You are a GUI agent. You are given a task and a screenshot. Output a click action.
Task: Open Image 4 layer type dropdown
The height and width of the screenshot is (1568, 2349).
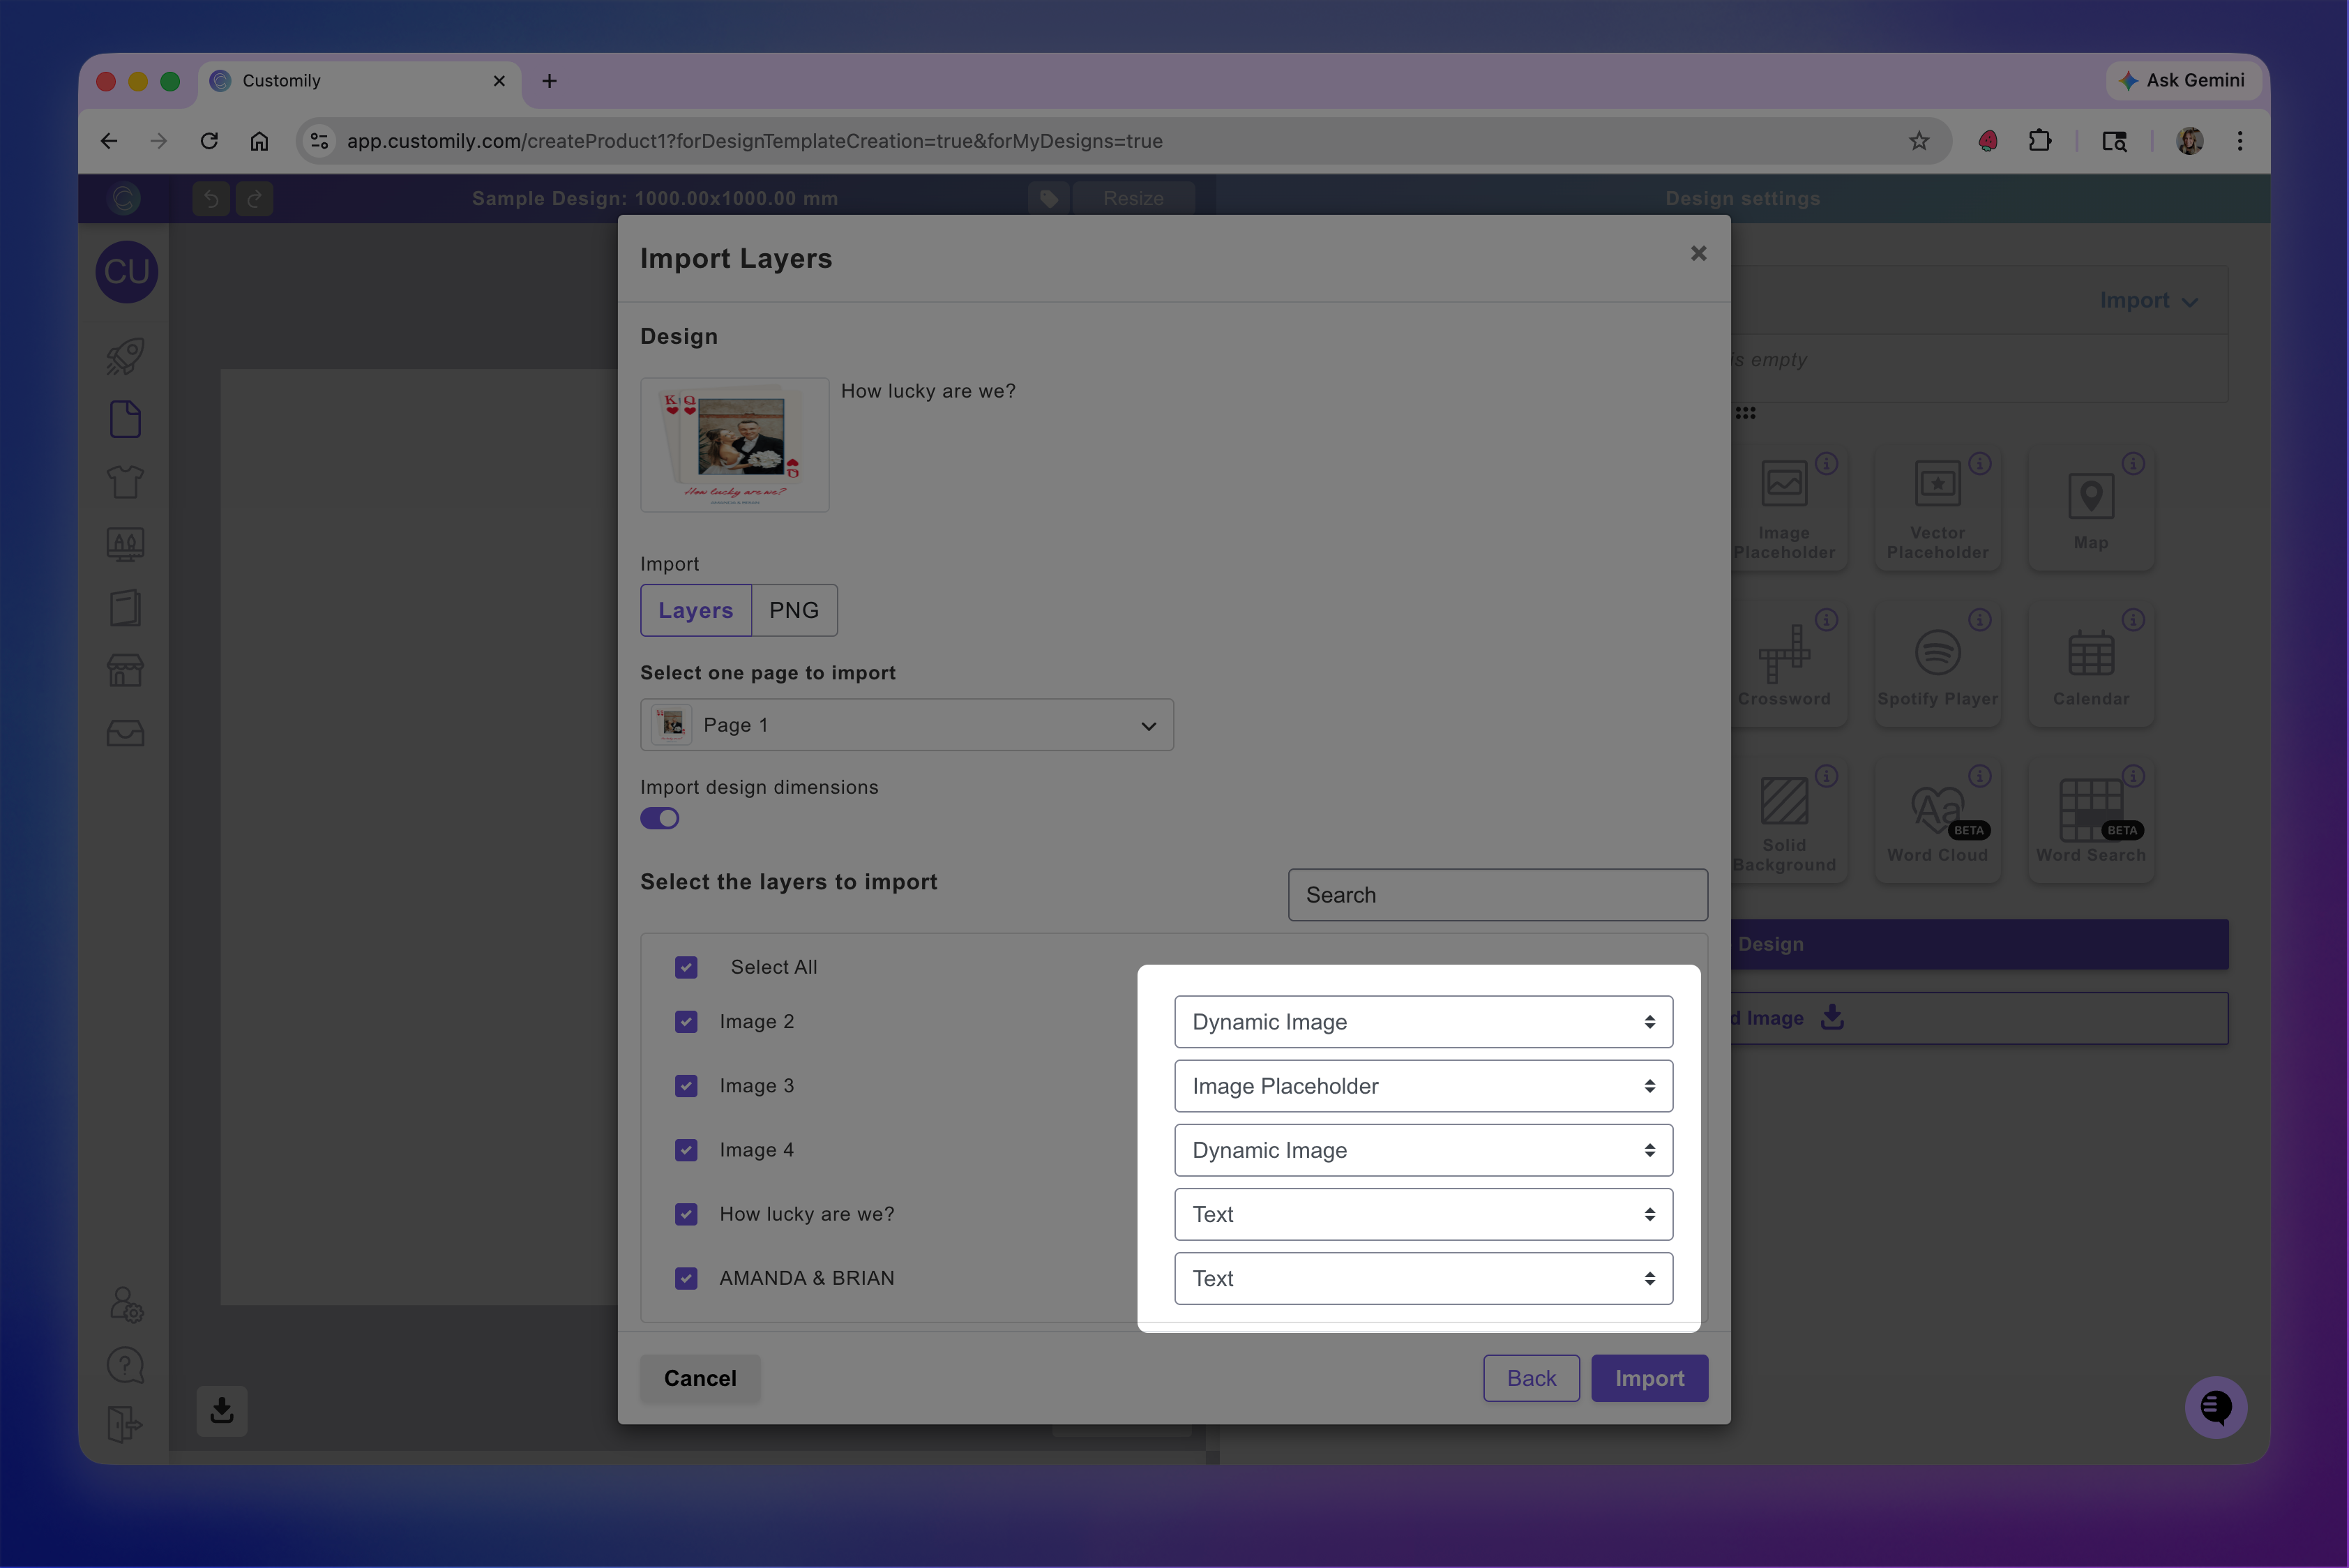(1423, 1150)
